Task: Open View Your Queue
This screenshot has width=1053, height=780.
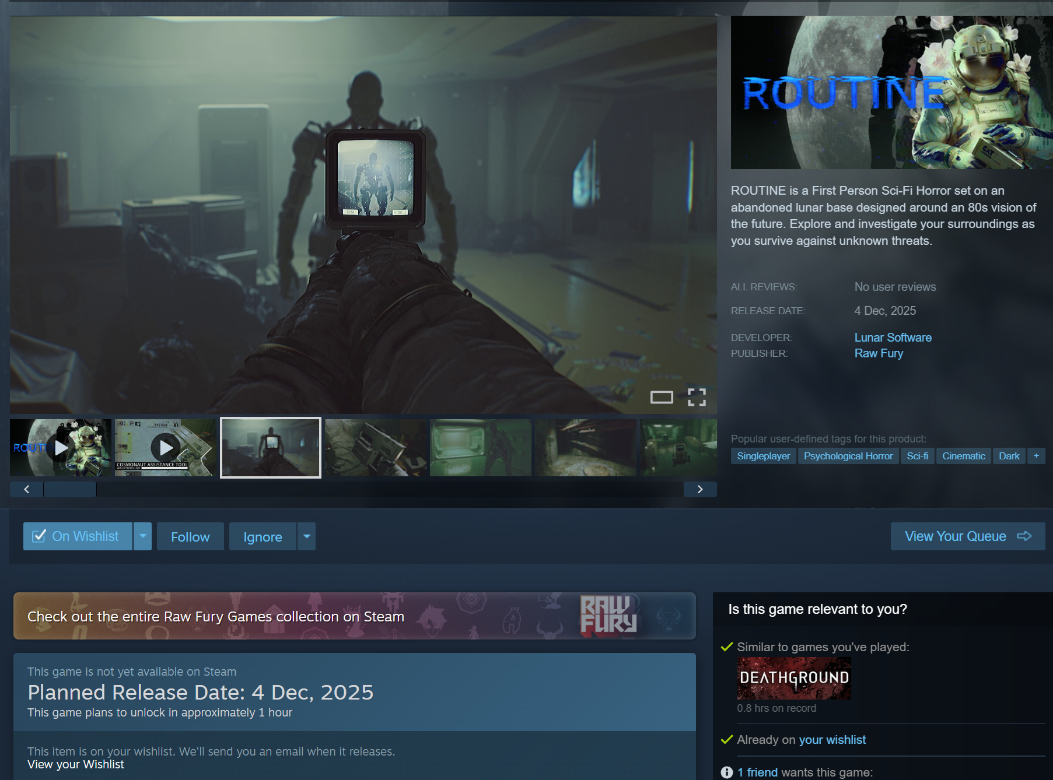Action: pyautogui.click(x=968, y=536)
